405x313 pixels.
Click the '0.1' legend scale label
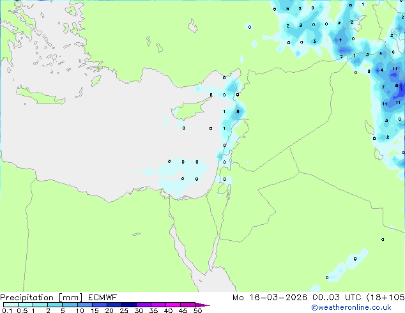pyautogui.click(x=7, y=310)
